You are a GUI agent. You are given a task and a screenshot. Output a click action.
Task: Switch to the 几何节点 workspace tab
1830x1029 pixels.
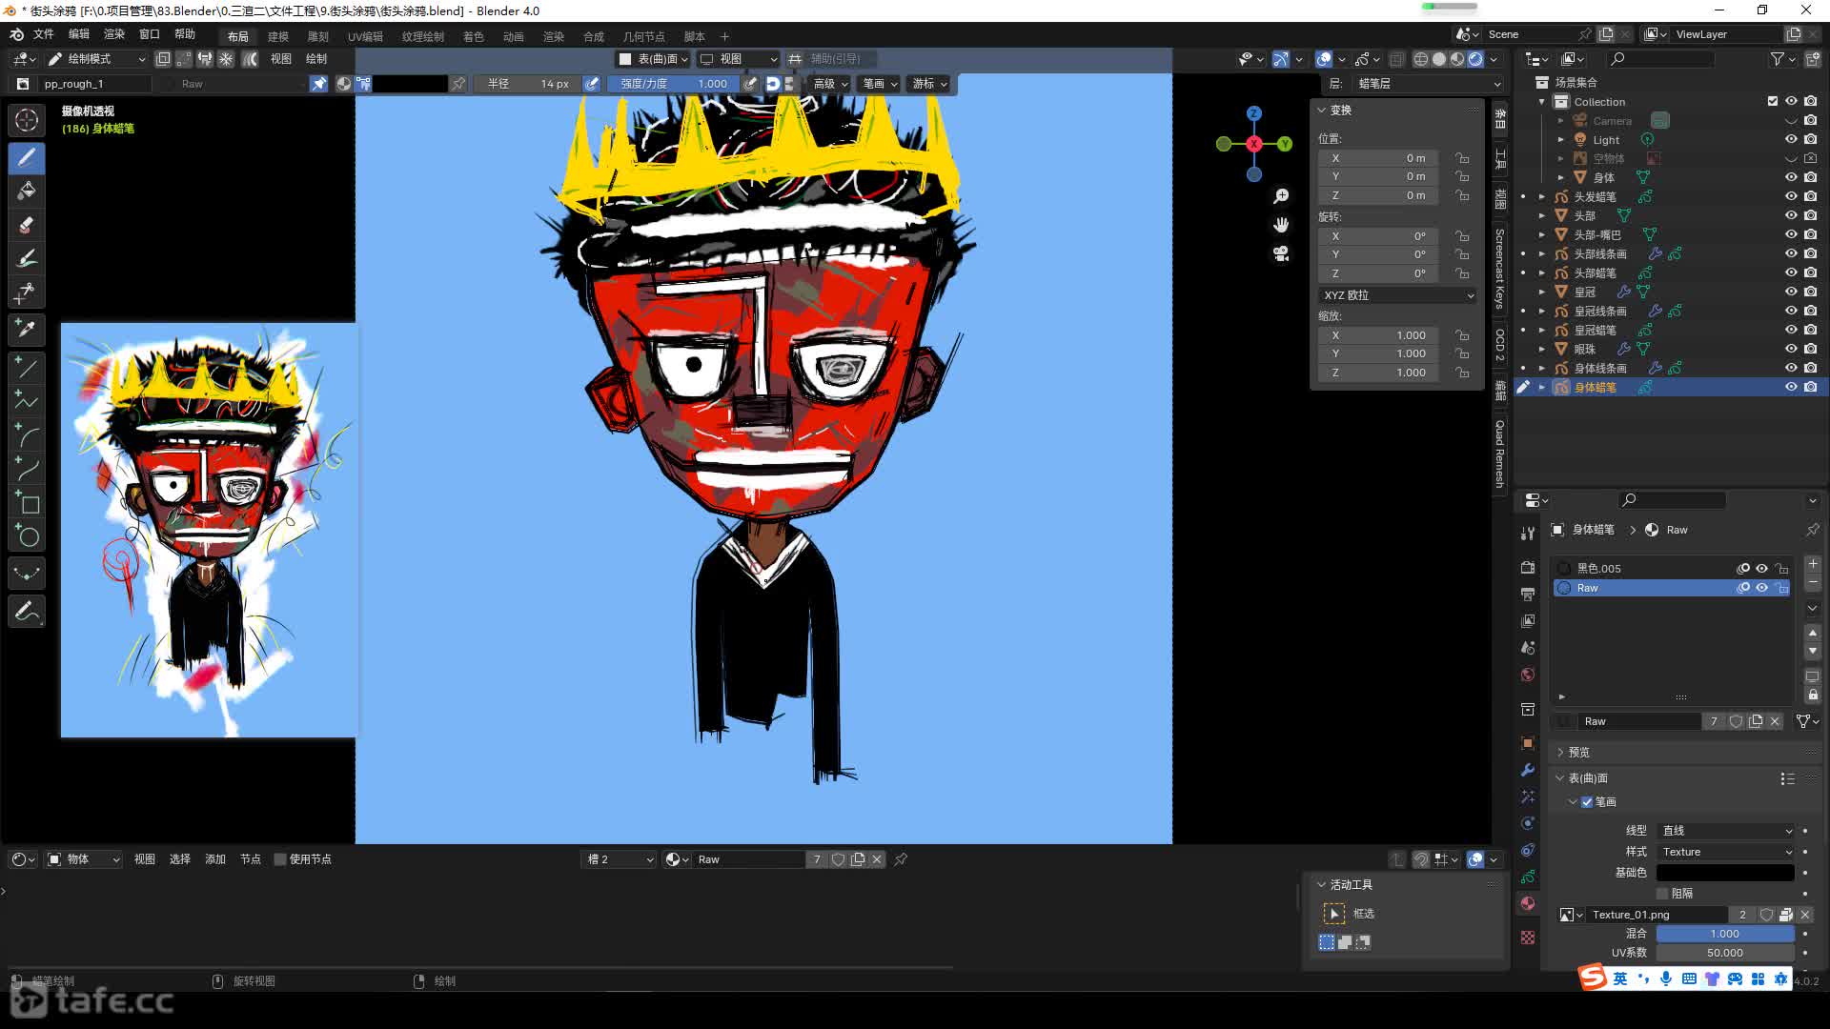pos(644,36)
